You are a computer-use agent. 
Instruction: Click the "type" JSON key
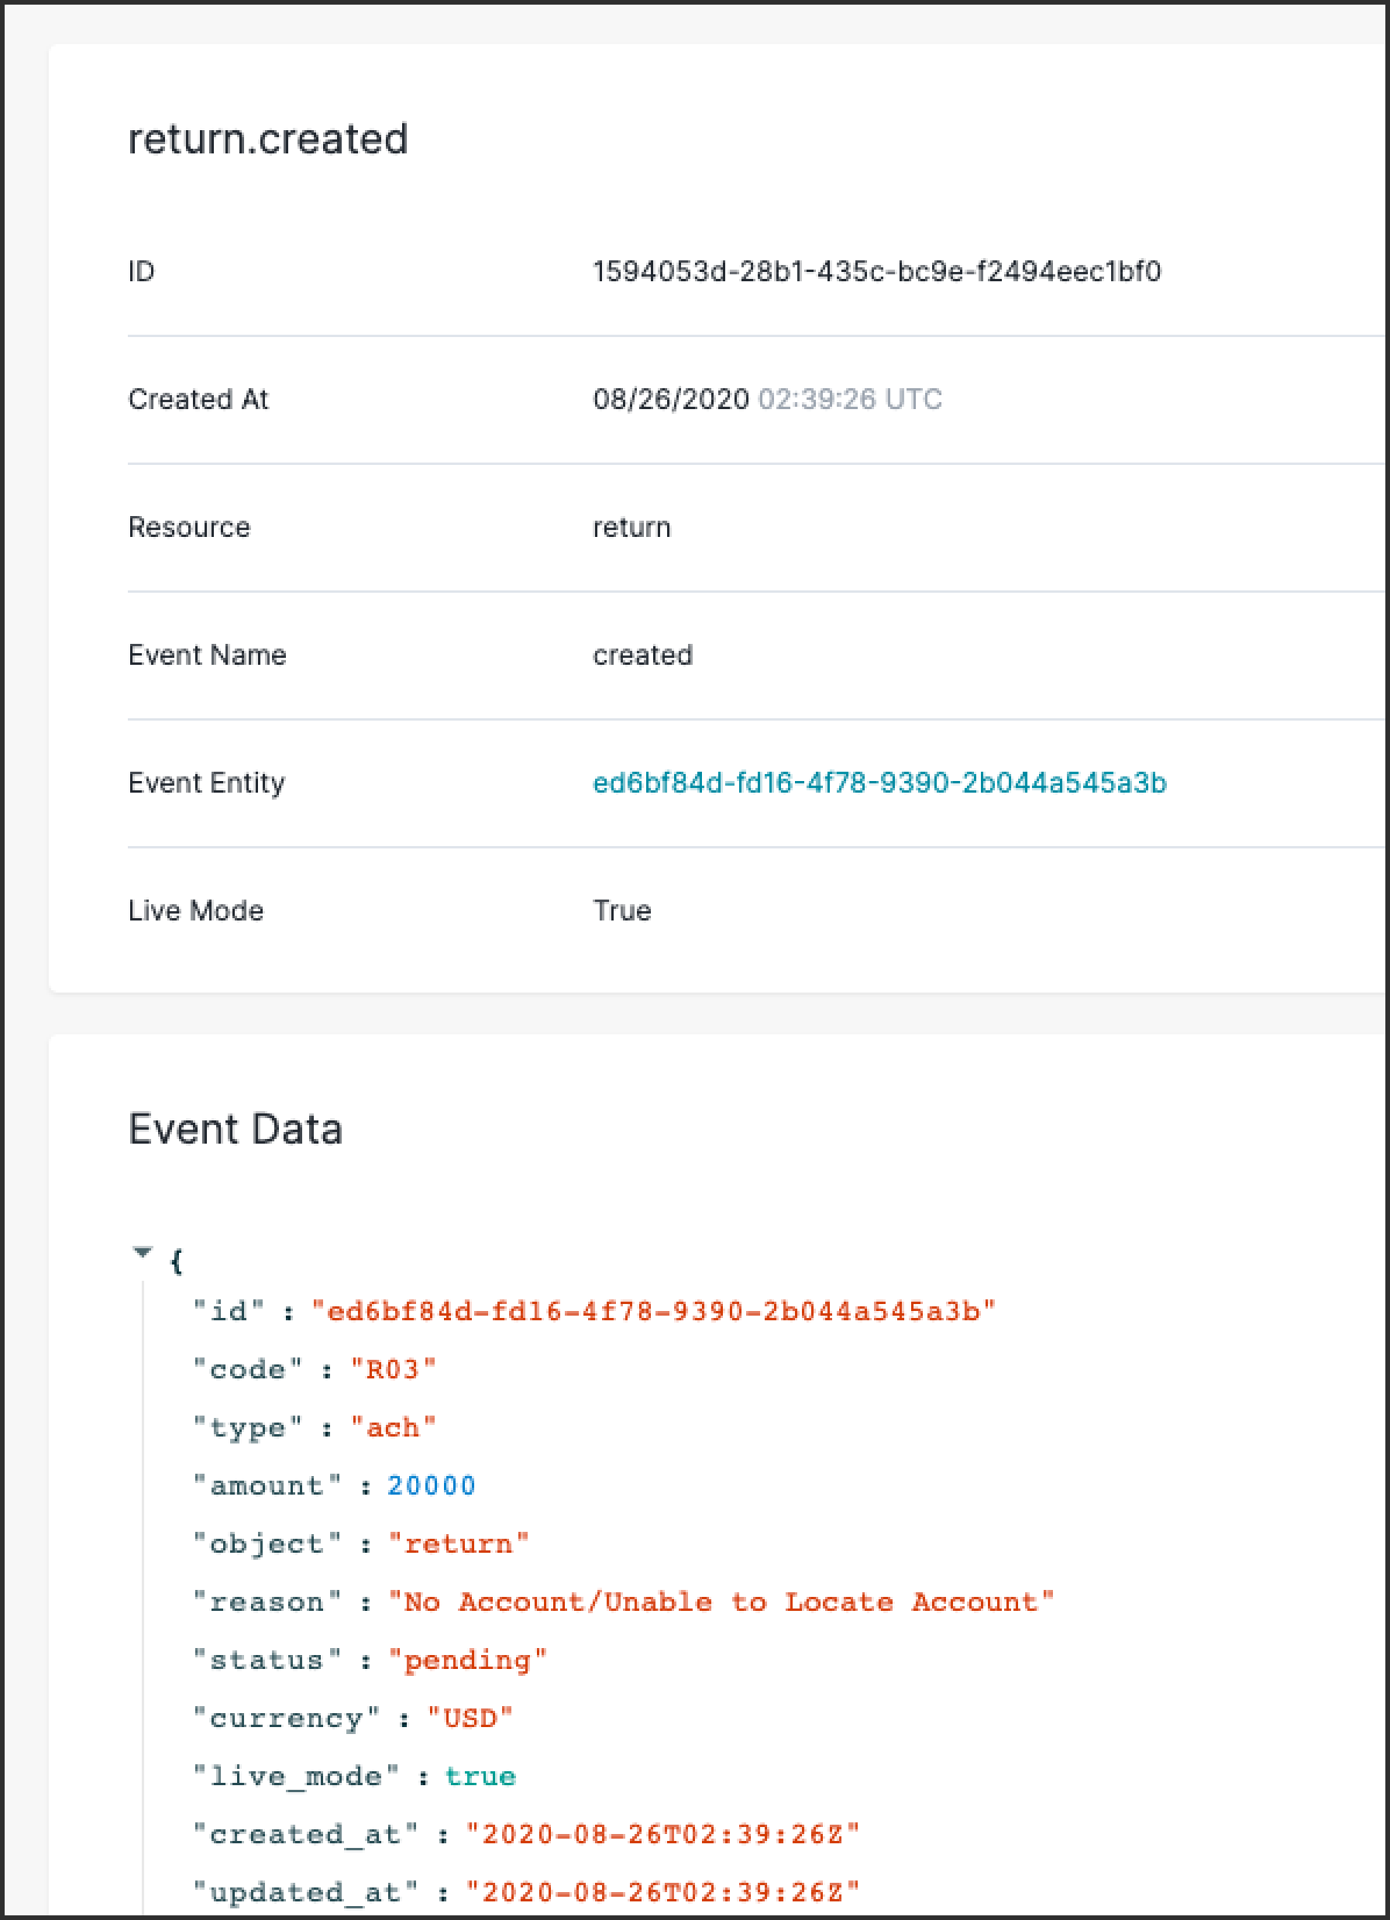[x=248, y=1427]
